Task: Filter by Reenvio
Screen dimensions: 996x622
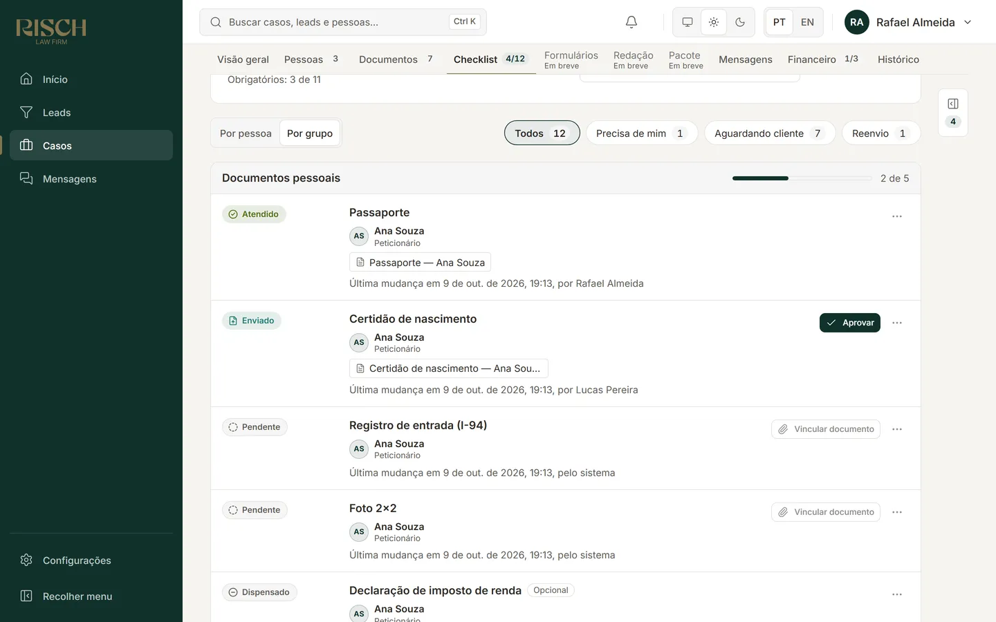Action: pyautogui.click(x=881, y=133)
